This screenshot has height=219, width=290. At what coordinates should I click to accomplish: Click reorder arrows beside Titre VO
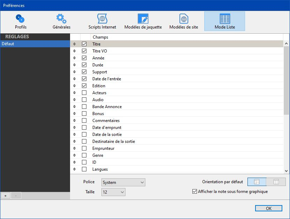74,51
